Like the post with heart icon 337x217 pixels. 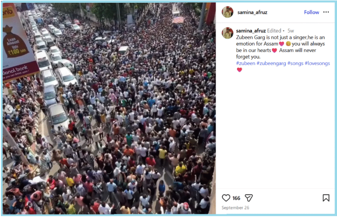click(x=226, y=198)
